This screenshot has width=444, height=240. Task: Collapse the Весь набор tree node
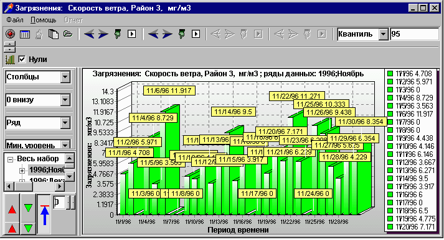pyautogui.click(x=11, y=159)
